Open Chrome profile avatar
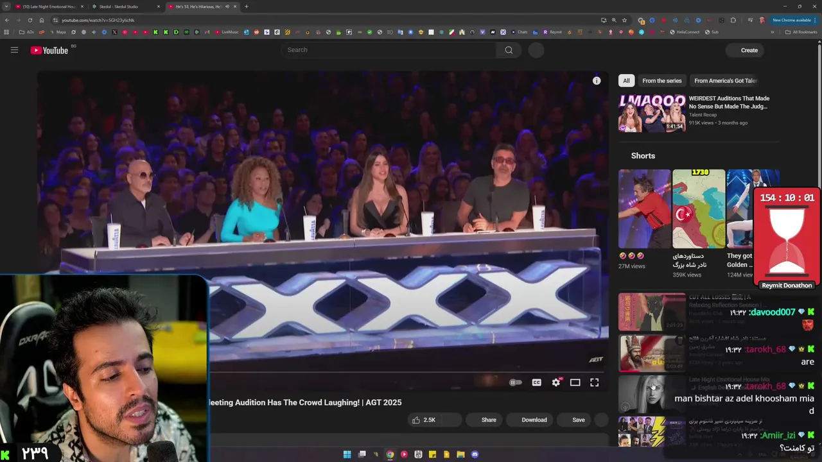 coord(762,20)
